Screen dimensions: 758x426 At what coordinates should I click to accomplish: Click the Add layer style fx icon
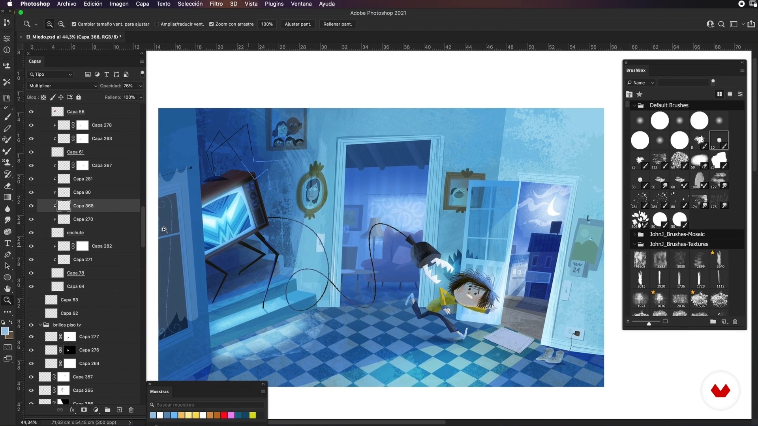click(x=72, y=410)
